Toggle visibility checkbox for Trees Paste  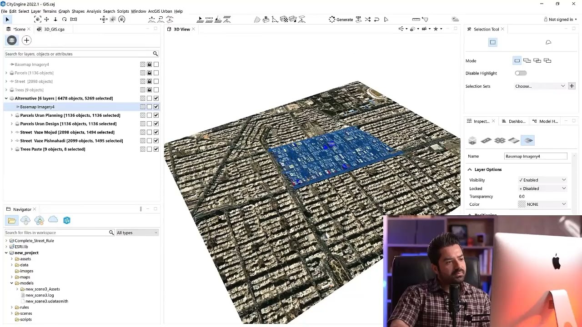coord(156,149)
